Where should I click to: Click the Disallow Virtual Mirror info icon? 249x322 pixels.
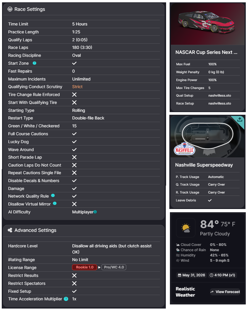(55, 203)
